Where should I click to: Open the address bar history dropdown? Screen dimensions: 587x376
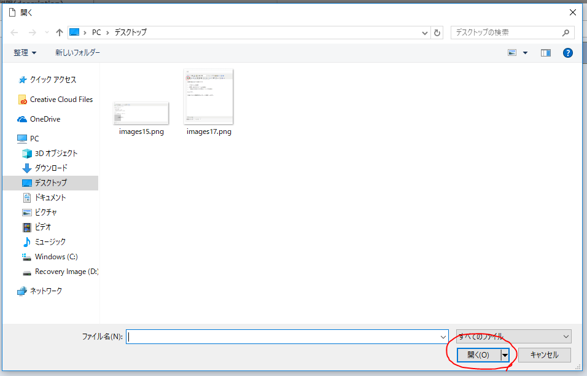click(425, 33)
